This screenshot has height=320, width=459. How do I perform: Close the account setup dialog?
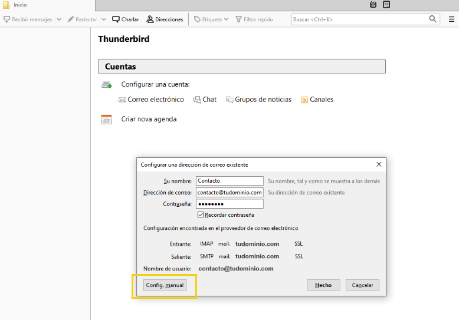(x=379, y=164)
